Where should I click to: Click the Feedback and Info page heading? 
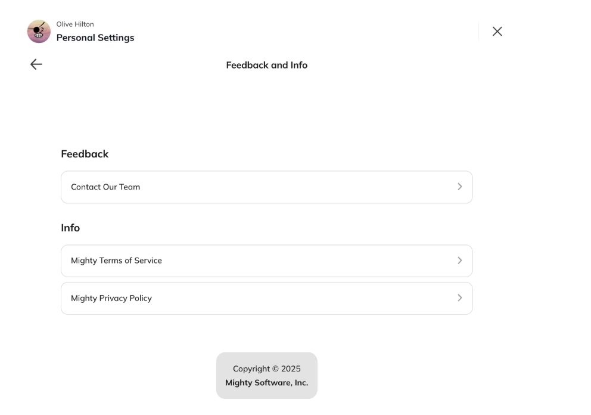(x=266, y=65)
